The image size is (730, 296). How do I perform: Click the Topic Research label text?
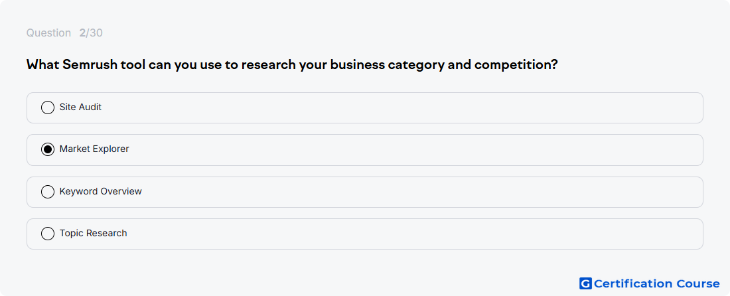point(93,233)
